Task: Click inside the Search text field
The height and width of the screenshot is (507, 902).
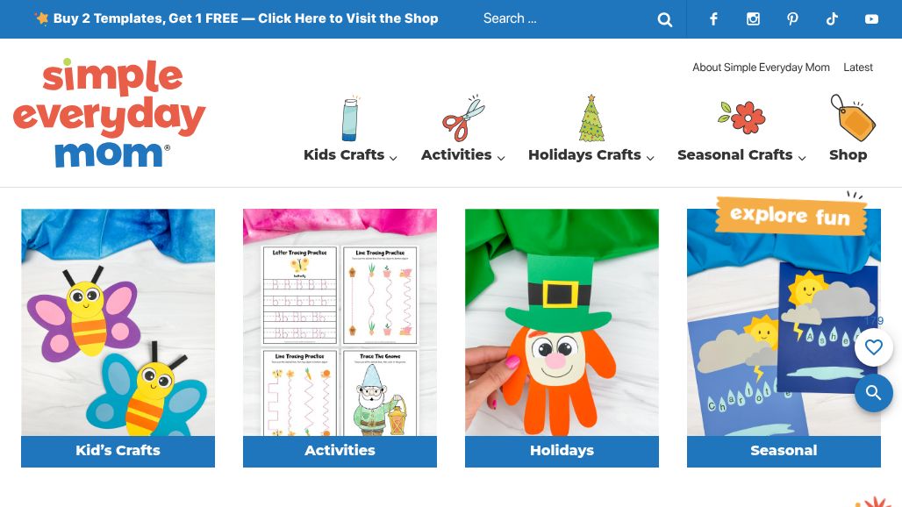Action: point(567,18)
